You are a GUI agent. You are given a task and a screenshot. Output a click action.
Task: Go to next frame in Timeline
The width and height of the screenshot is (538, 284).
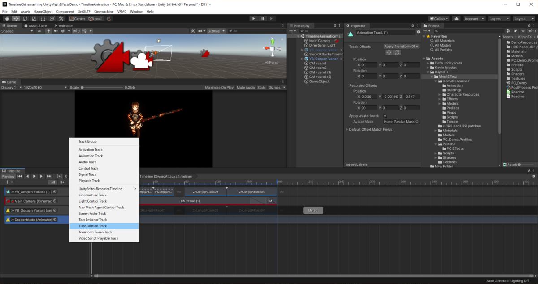coord(41,176)
